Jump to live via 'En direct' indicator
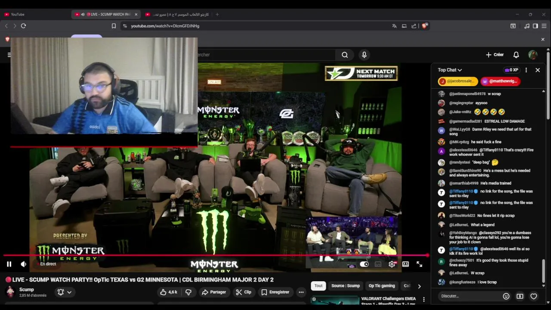The width and height of the screenshot is (551, 310). [47, 264]
